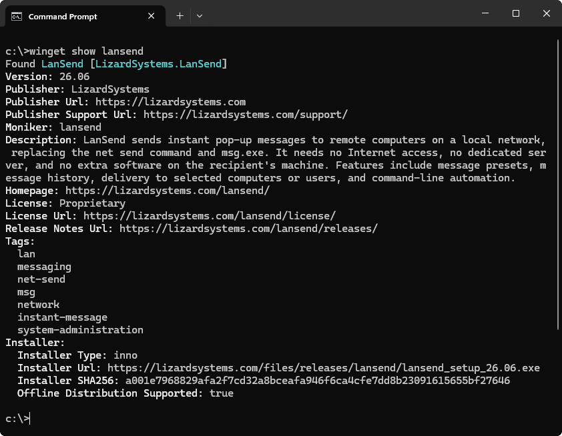Click the 'lan' tag
The image size is (562, 436).
point(27,254)
